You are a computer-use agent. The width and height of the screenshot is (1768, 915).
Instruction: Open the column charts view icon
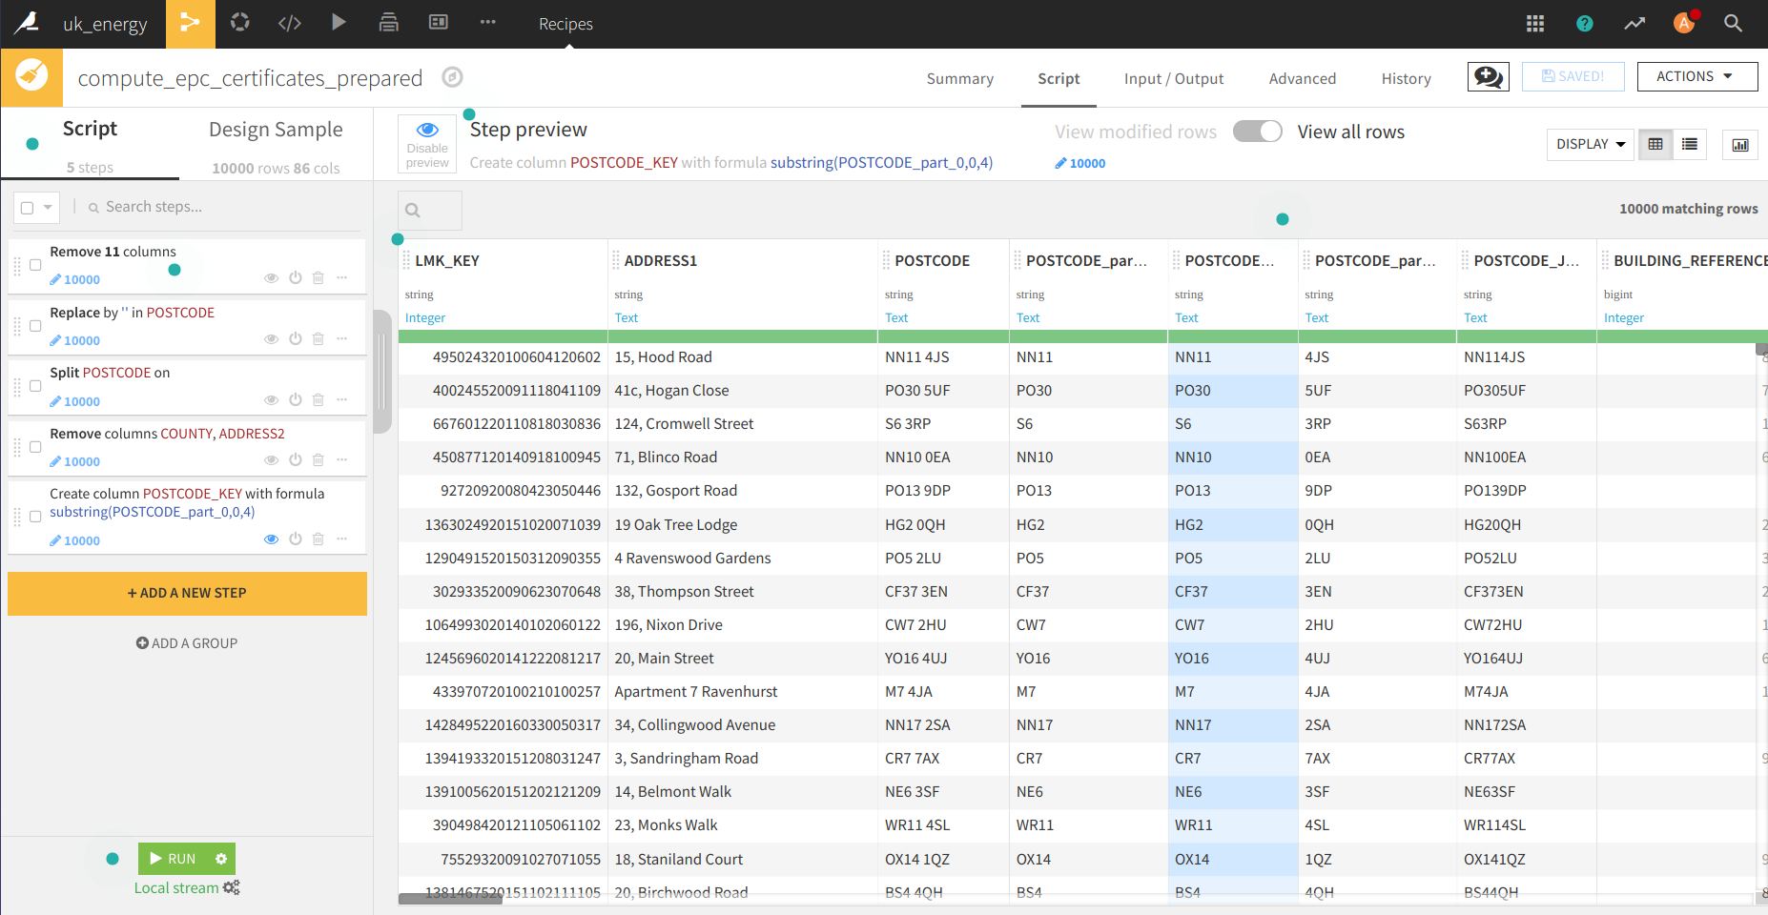click(1739, 145)
